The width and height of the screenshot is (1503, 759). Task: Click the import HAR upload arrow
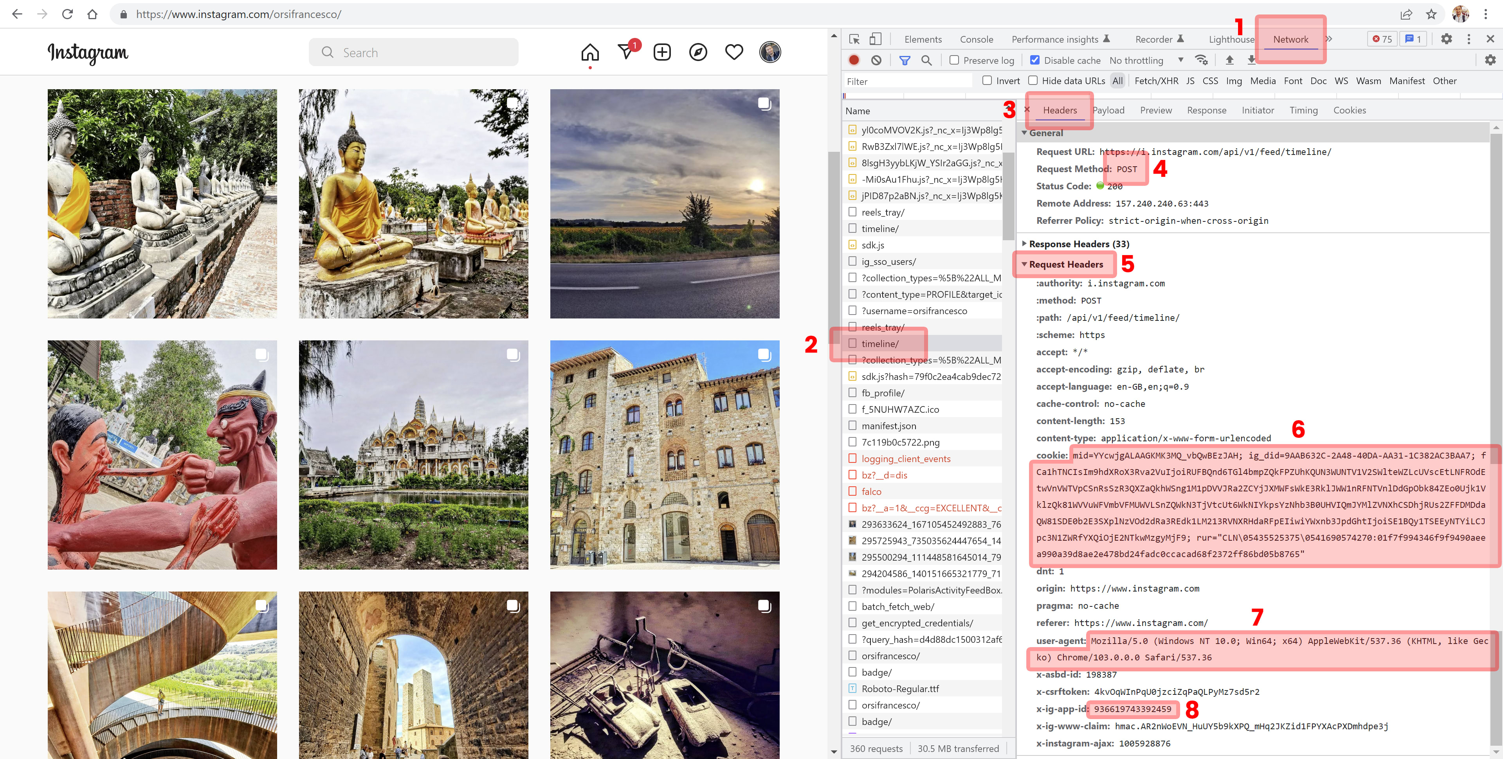1229,60
